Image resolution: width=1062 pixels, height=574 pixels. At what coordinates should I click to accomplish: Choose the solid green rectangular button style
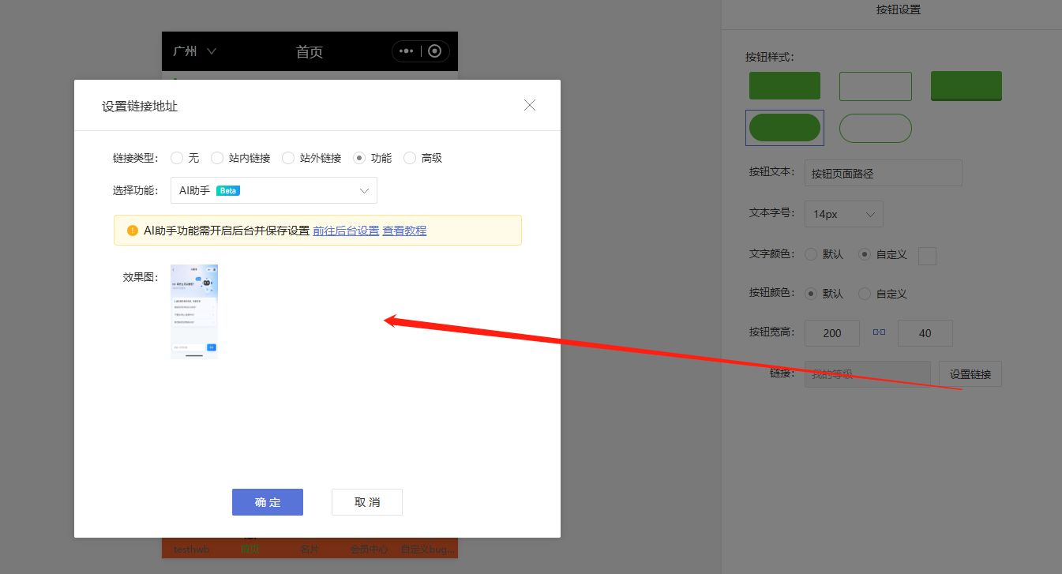785,86
